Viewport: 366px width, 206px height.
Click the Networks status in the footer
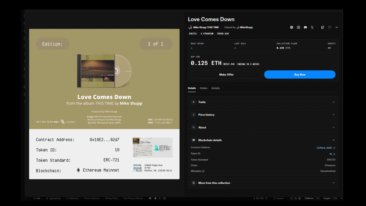click(x=72, y=198)
